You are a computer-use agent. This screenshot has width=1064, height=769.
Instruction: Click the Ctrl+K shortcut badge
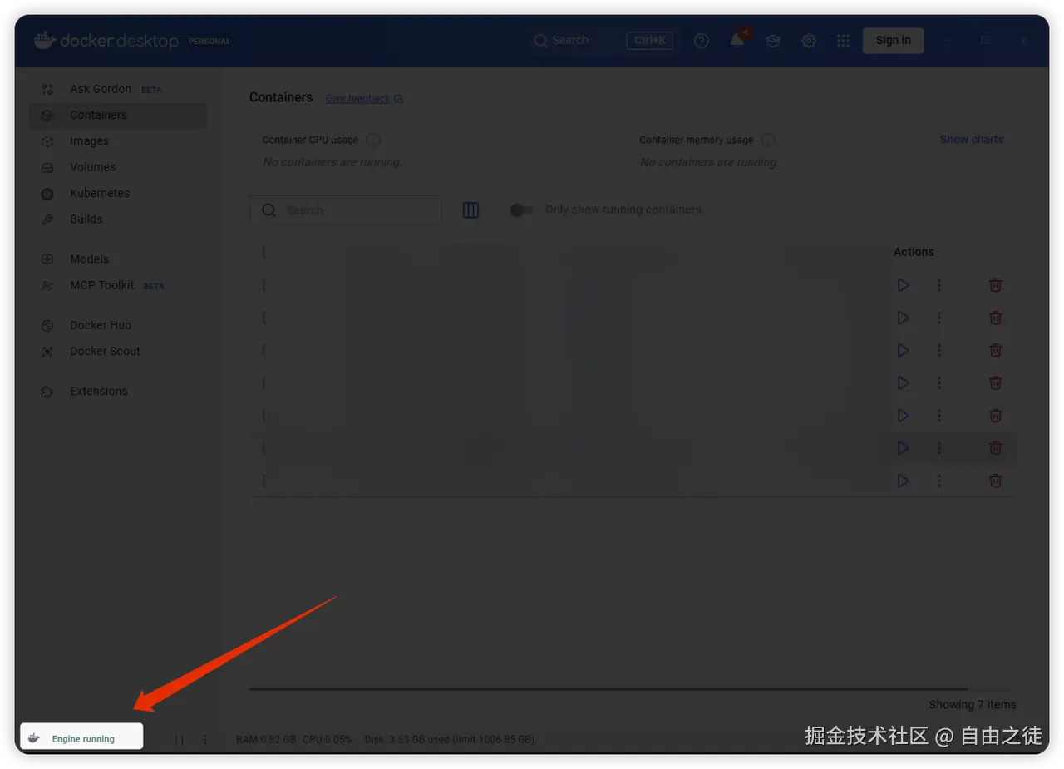649,40
